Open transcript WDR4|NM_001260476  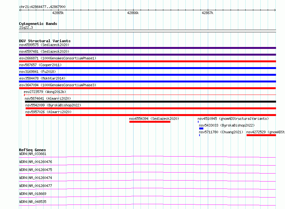(36, 162)
